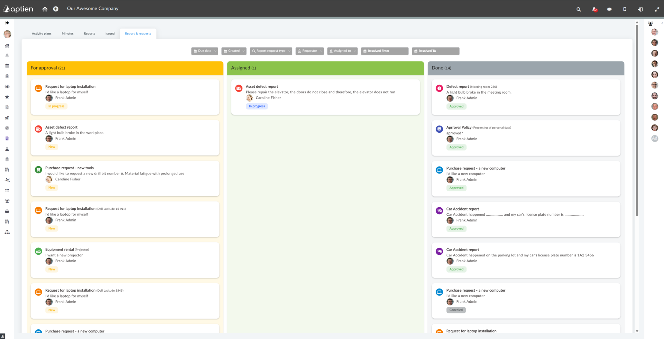The height and width of the screenshot is (339, 664).
Task: Toggle fullscreen expand arrows icon
Action: (x=657, y=9)
